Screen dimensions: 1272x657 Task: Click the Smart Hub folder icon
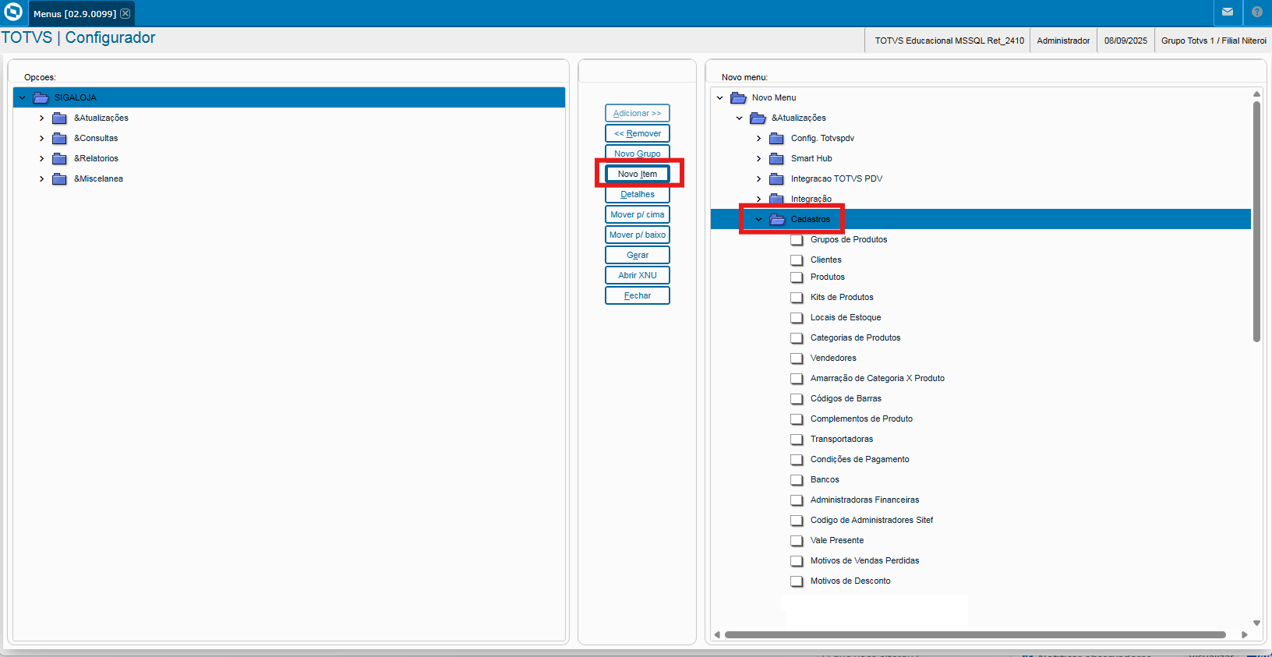click(x=776, y=158)
